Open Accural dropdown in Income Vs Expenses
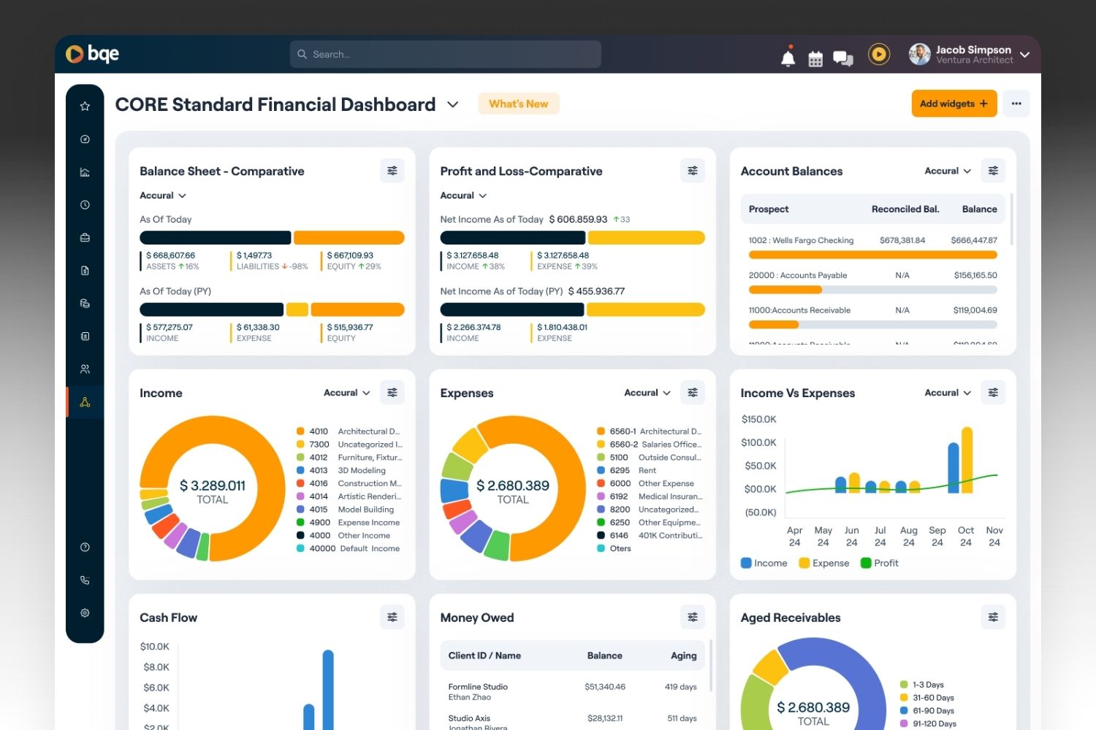Image resolution: width=1096 pixels, height=730 pixels. [948, 393]
